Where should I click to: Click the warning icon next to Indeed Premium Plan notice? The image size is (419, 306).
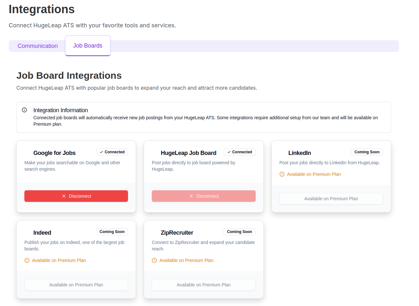[x=27, y=260]
